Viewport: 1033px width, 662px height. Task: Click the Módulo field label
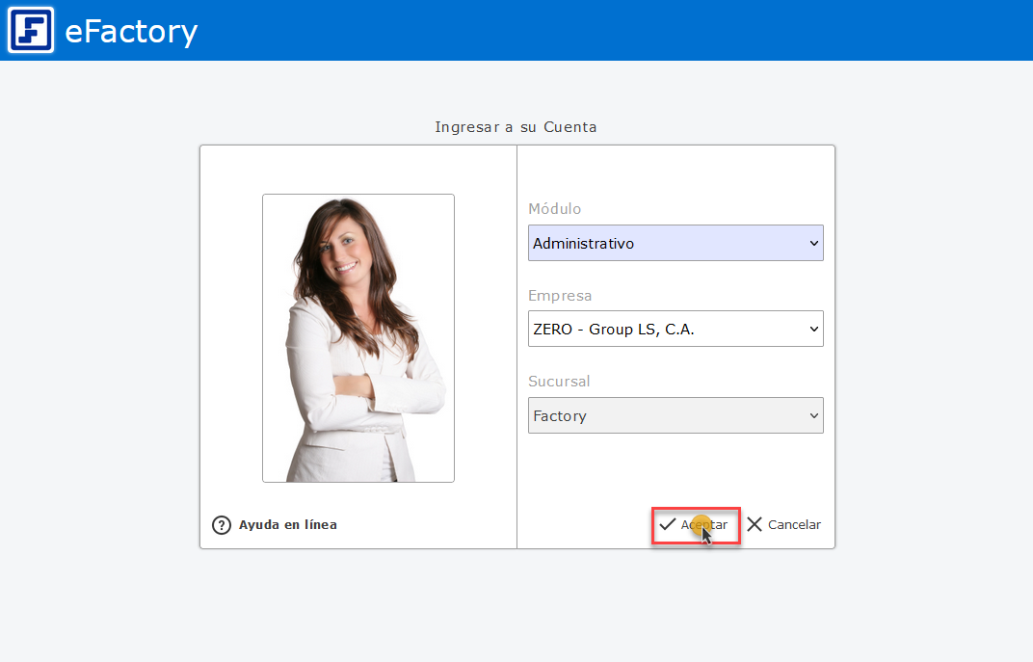point(555,209)
